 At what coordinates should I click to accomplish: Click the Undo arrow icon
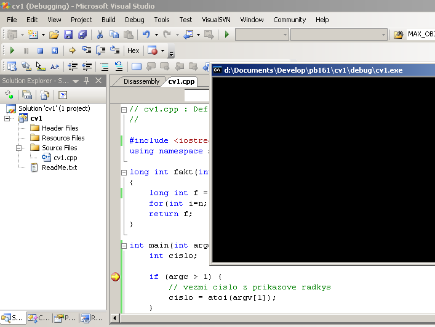click(146, 34)
